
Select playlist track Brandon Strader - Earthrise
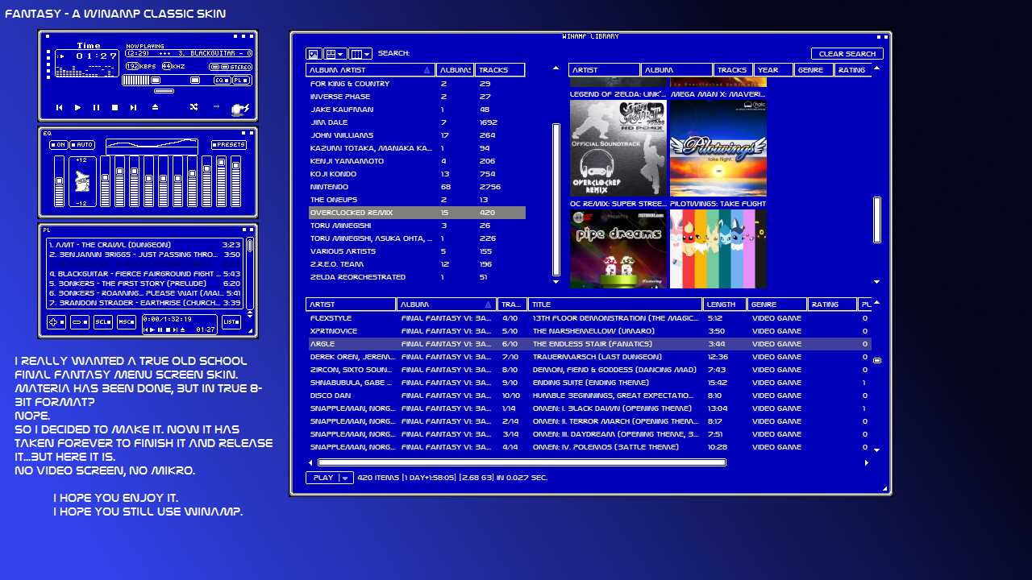(144, 303)
